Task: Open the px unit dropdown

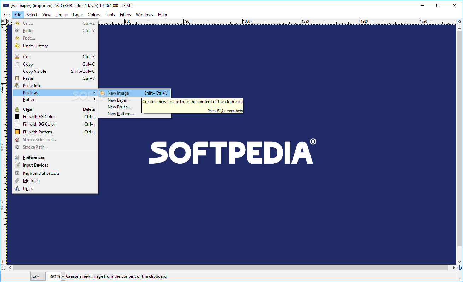Action: click(x=38, y=276)
